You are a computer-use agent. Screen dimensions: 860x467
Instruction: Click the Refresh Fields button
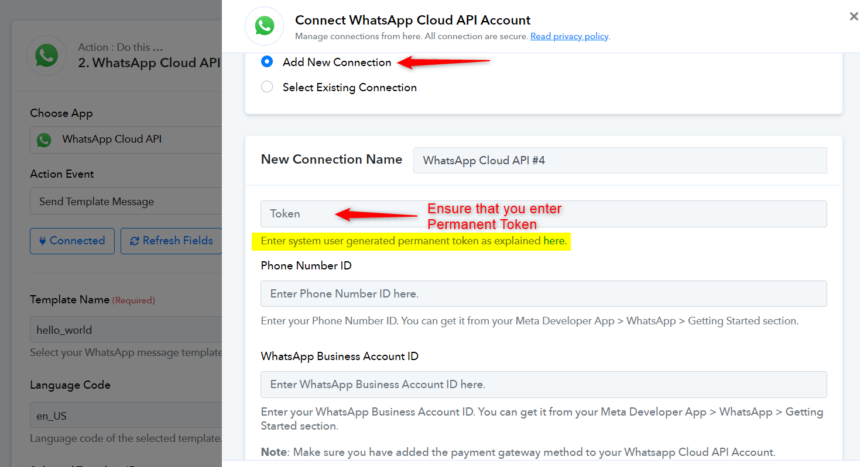click(172, 241)
